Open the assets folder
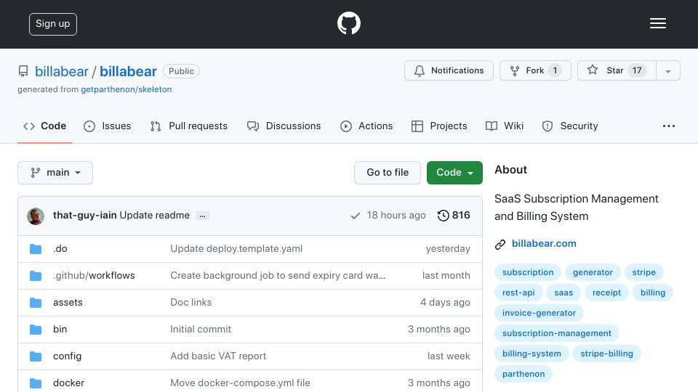698x392 pixels. click(68, 303)
